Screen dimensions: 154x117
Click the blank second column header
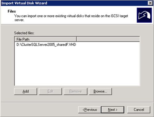tap(108, 39)
